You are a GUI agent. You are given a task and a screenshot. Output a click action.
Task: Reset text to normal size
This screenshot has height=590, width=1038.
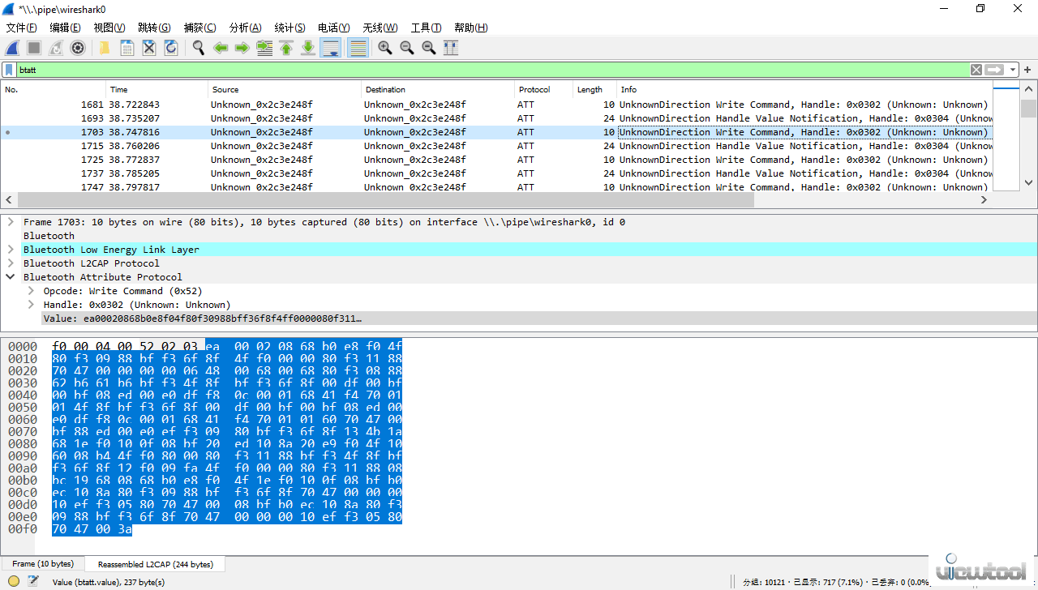click(x=429, y=48)
